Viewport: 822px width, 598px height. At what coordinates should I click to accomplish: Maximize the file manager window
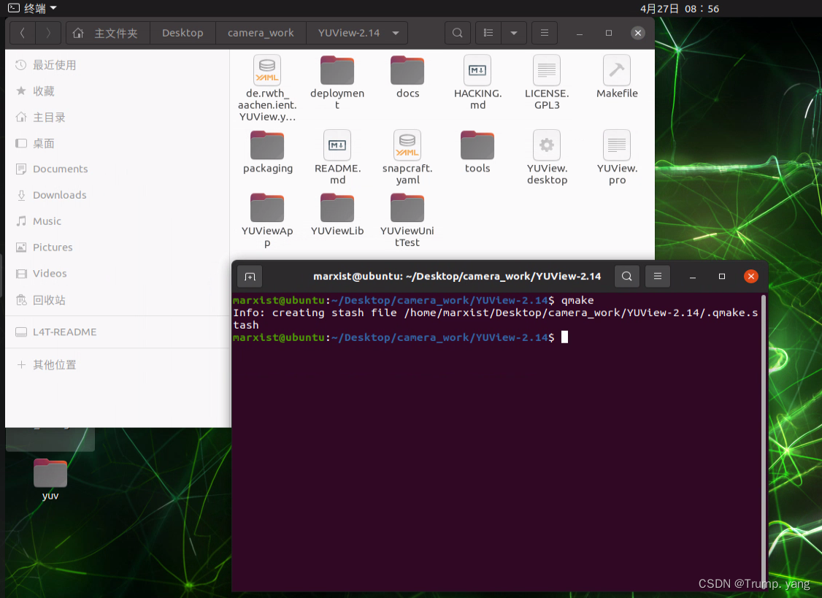609,33
